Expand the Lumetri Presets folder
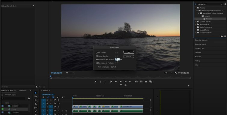Image resolution: width=227 pixels, height=115 pixels. coord(195,22)
